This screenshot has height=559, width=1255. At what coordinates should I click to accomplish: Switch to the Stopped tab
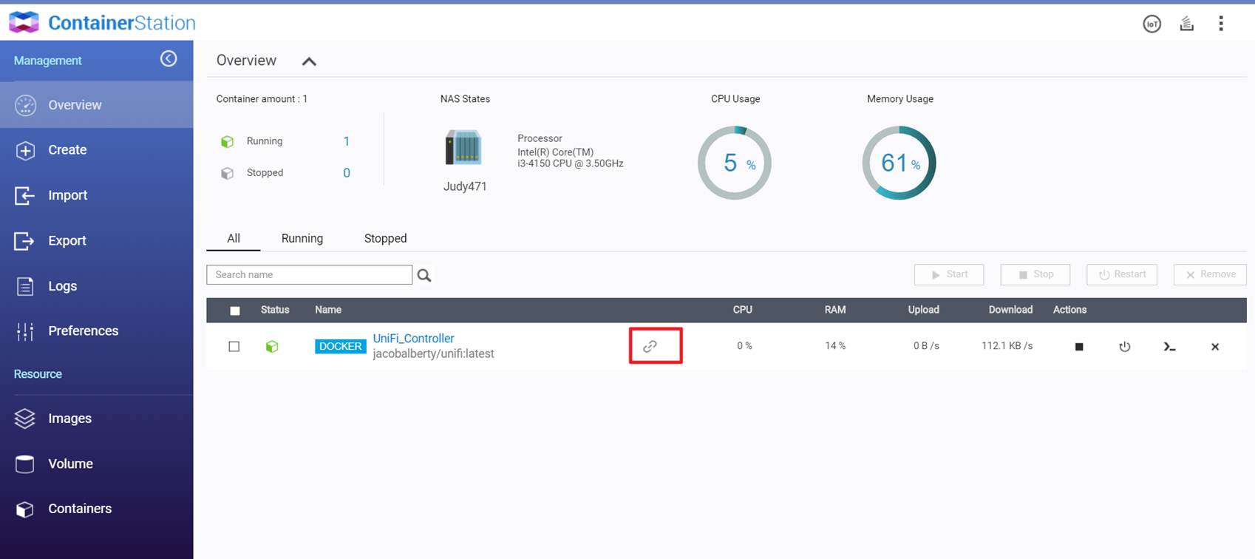coord(385,238)
